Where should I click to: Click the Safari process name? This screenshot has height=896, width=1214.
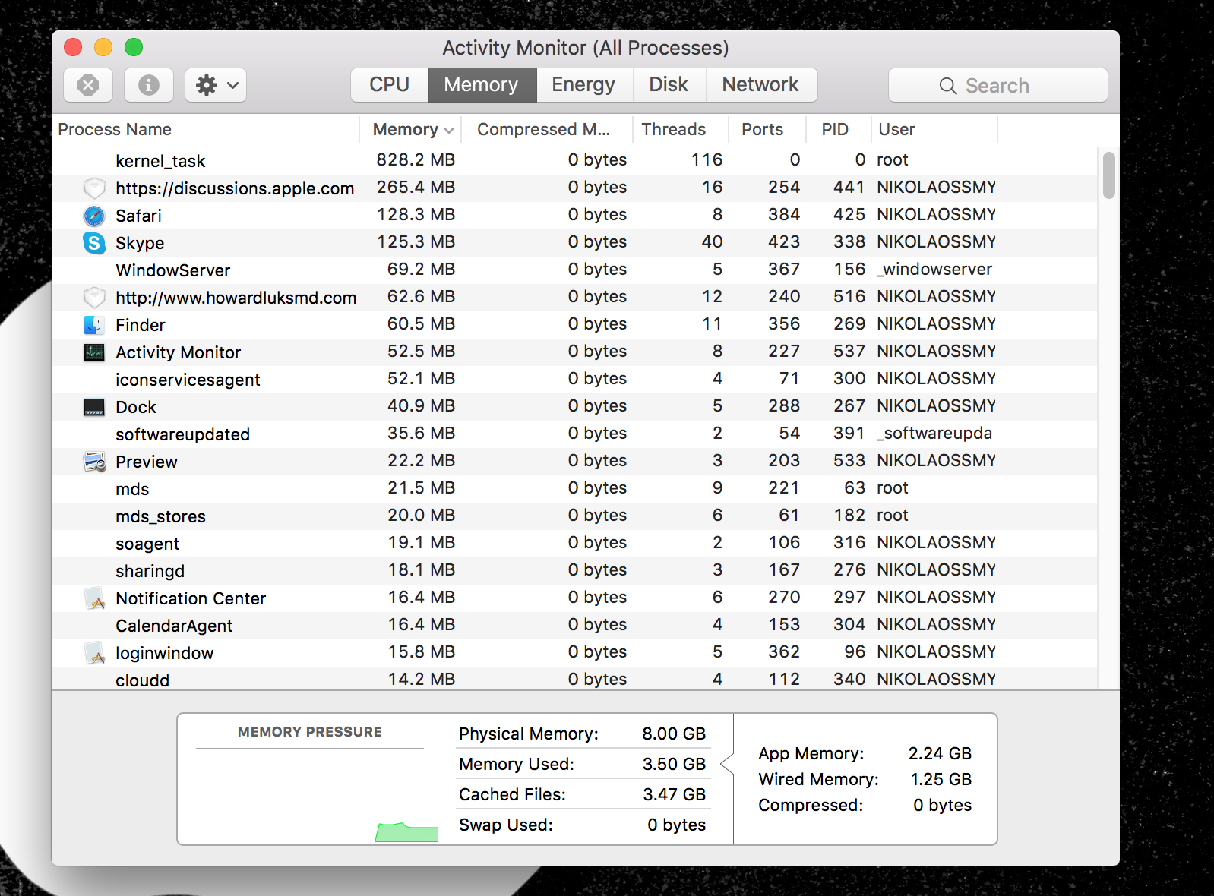click(x=138, y=216)
